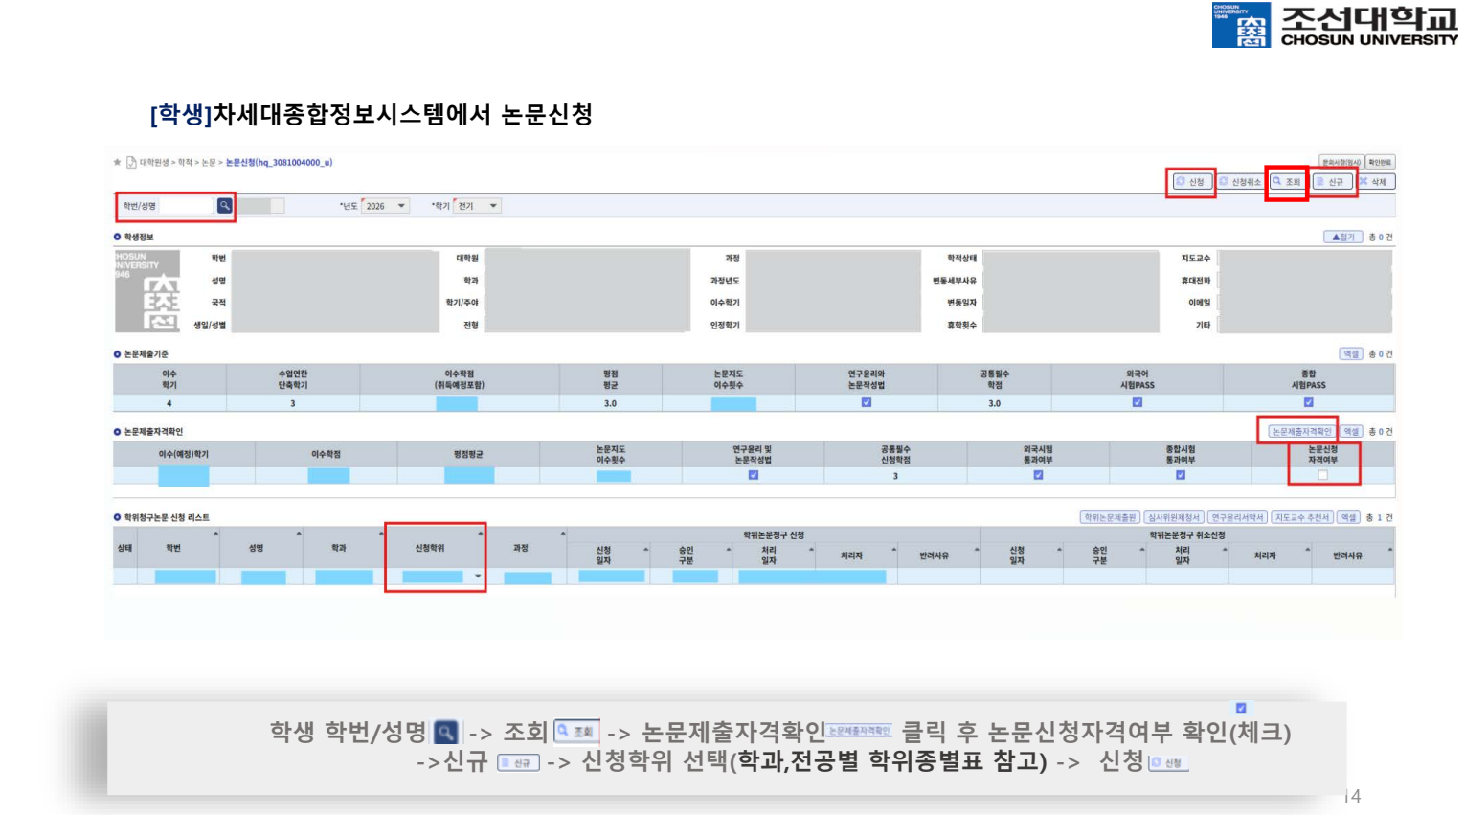This screenshot has height=815, width=1465.
Task: Click the 상태 column header in the list
Action: (x=124, y=549)
